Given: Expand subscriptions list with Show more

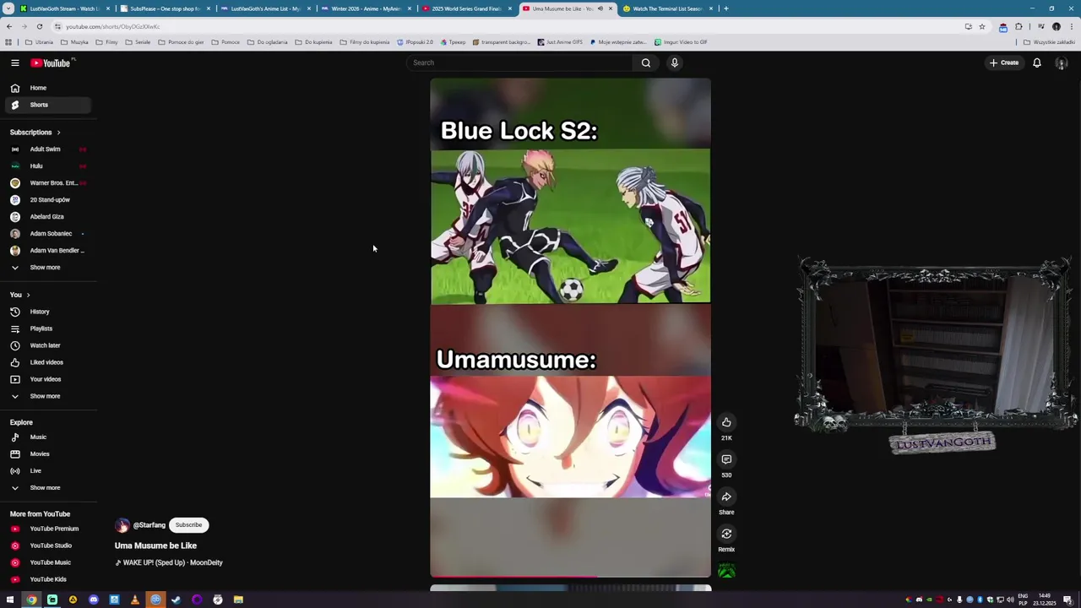Looking at the screenshot, I should click(46, 268).
